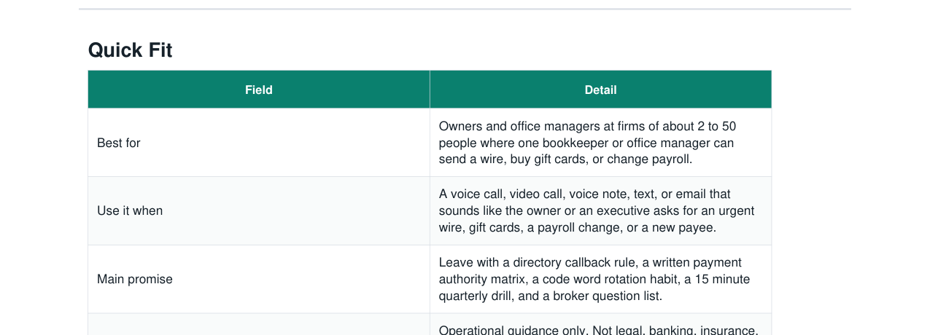Select the Quick Fit heading
This screenshot has width=930, height=335.
tap(130, 50)
